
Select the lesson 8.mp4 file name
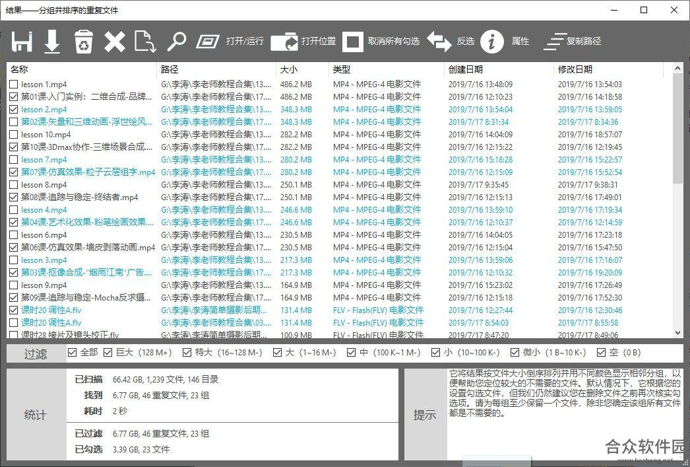44,184
